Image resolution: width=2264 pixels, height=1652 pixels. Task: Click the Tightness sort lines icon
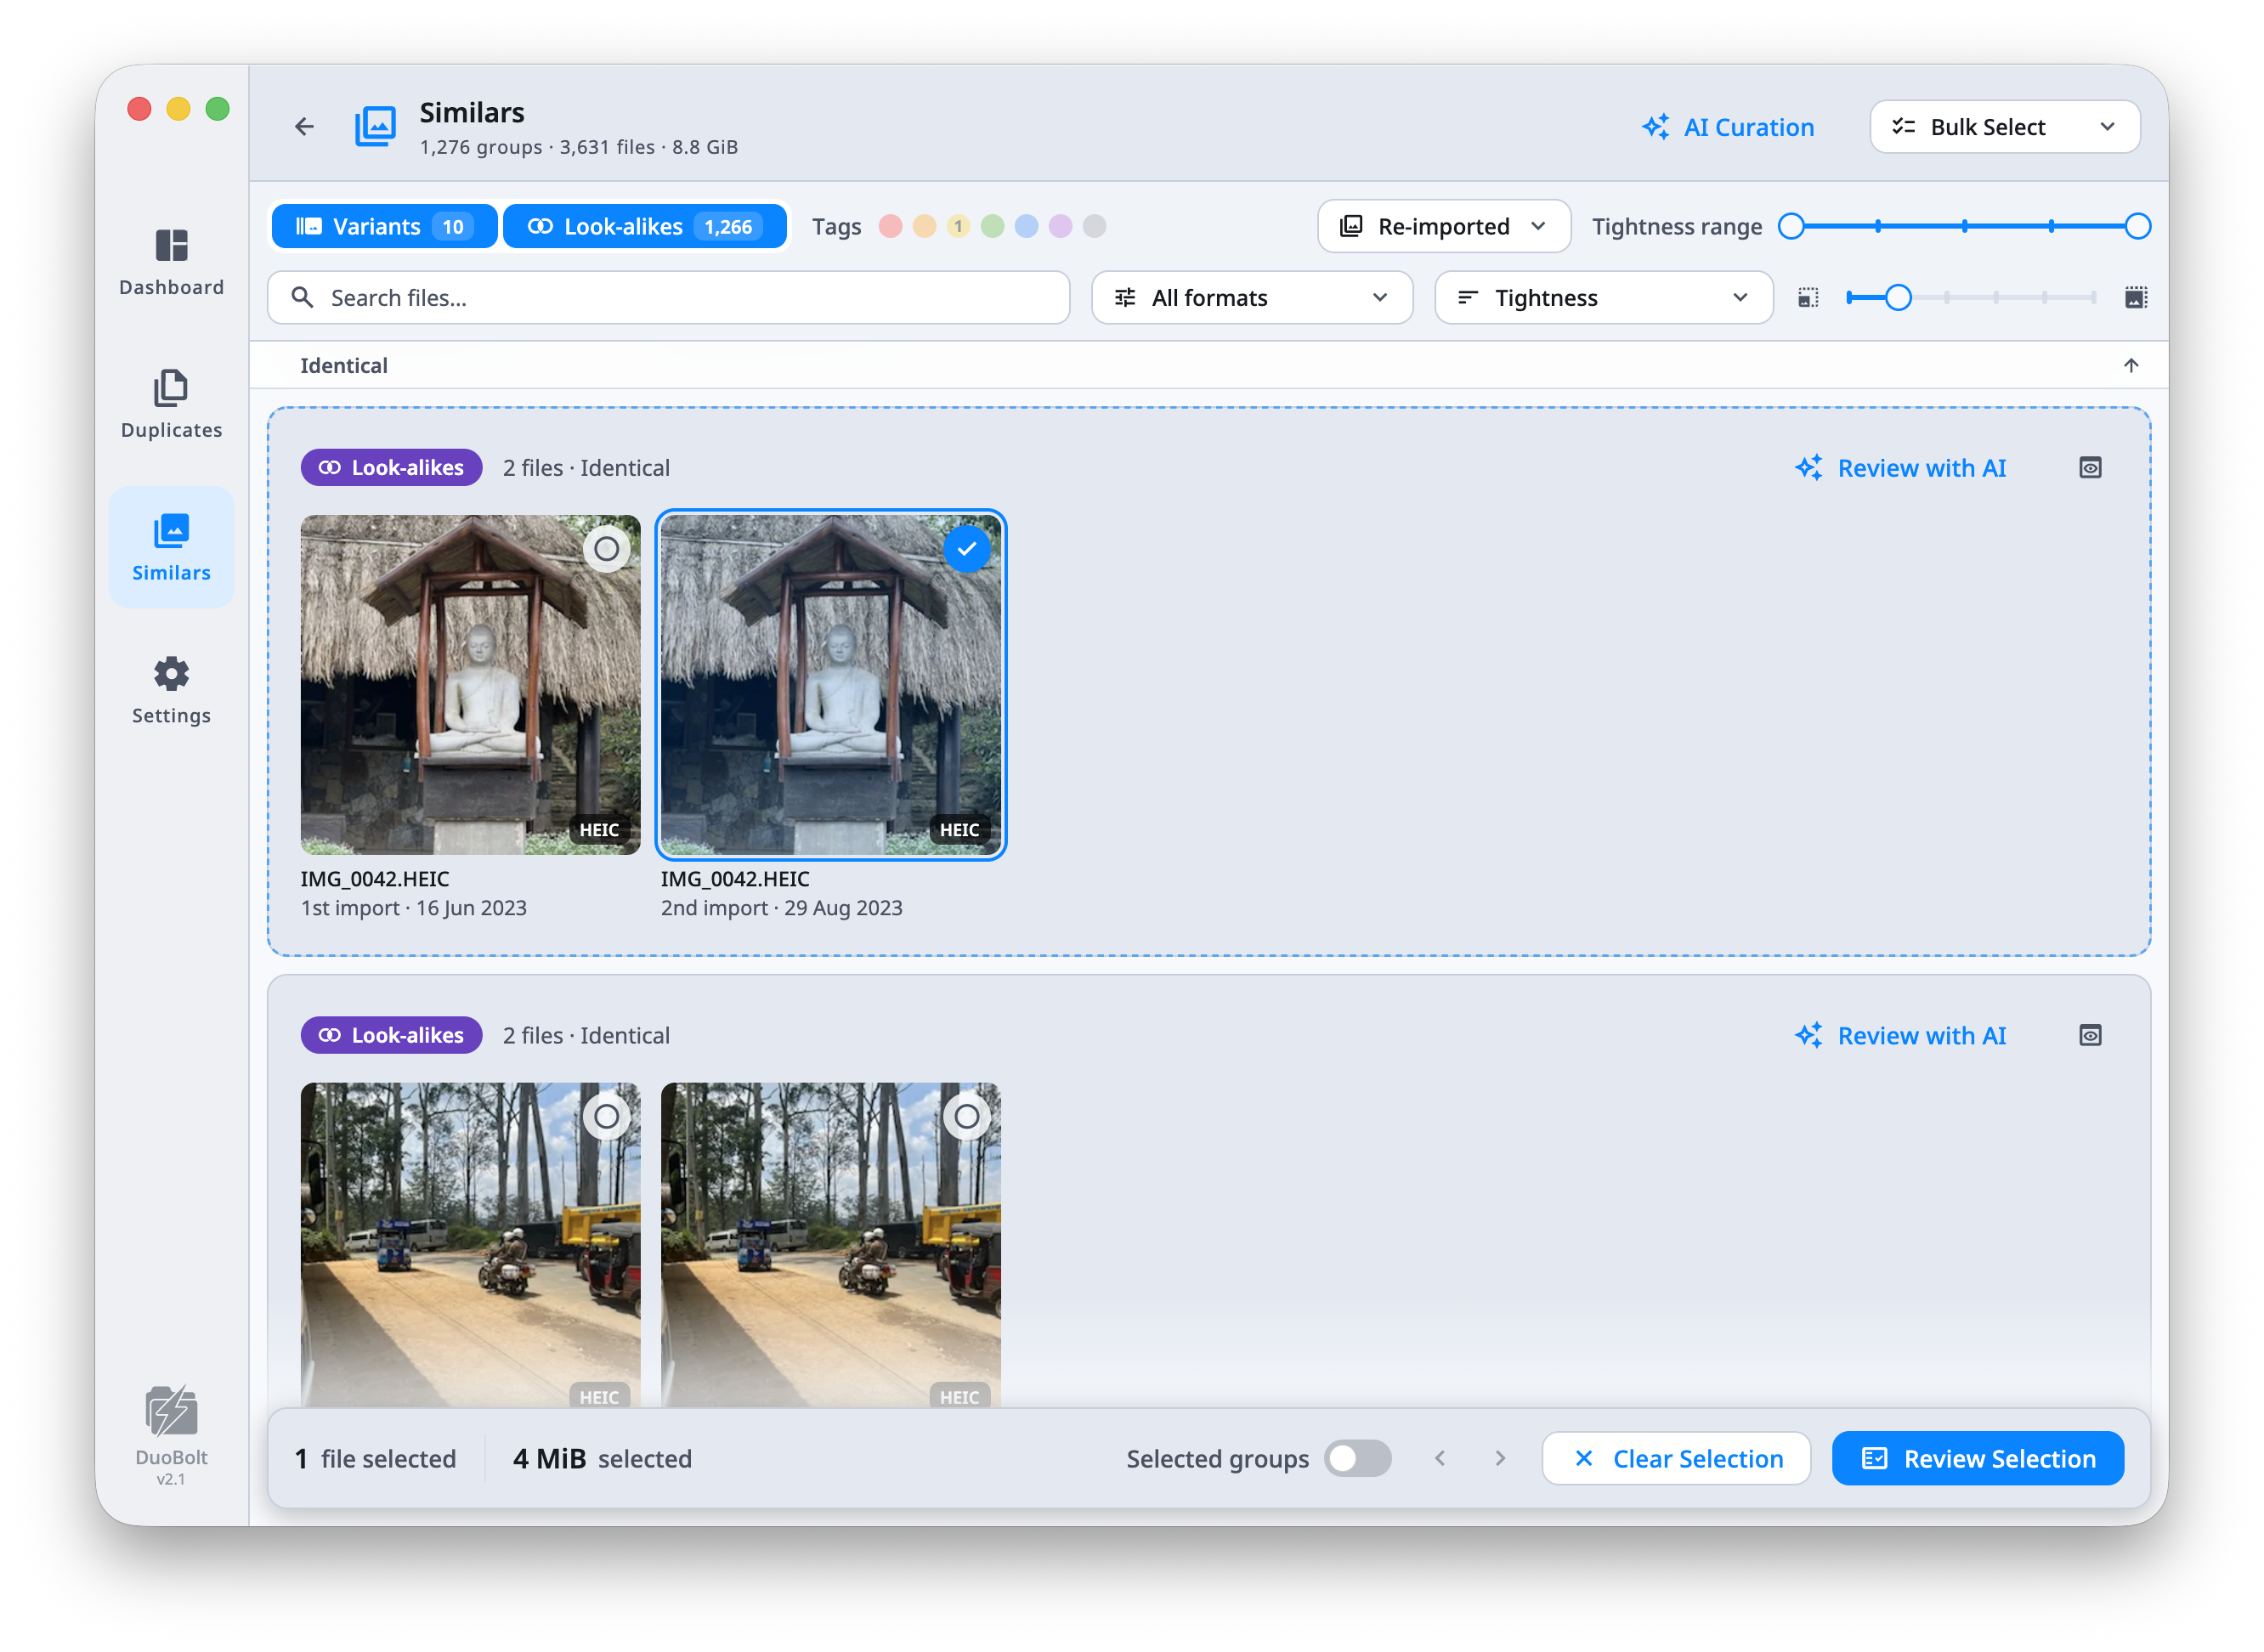coord(1468,297)
